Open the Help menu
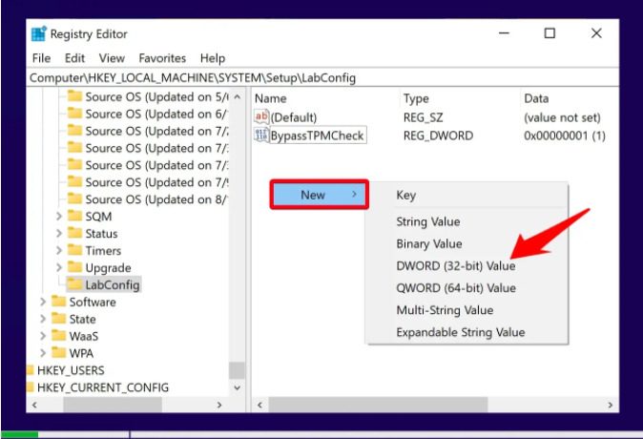Screen dimensions: 643x439 (x=213, y=58)
